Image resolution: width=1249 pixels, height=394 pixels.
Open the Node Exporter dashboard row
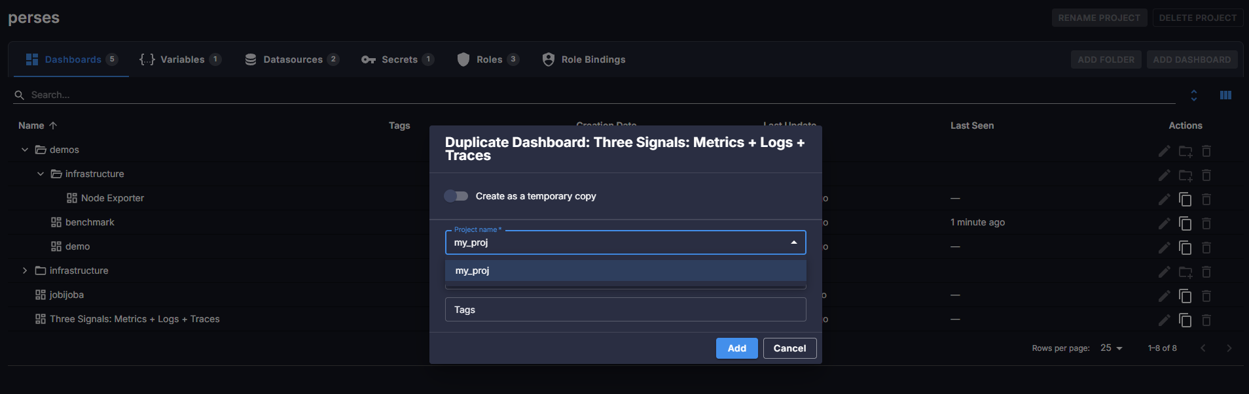(x=112, y=198)
